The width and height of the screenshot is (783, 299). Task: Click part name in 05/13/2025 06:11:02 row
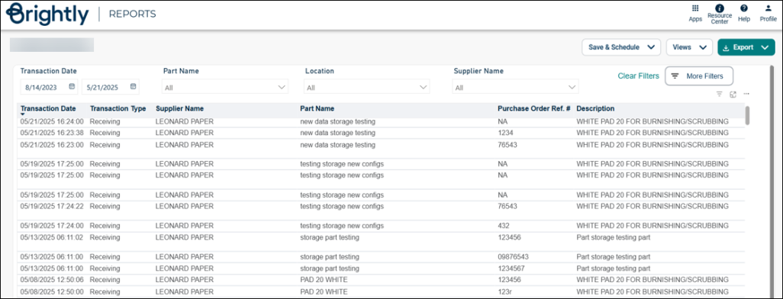coord(330,238)
